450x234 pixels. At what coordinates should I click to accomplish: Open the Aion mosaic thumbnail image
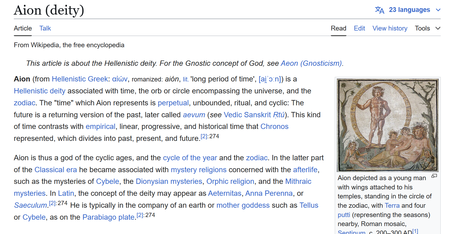click(x=388, y=125)
